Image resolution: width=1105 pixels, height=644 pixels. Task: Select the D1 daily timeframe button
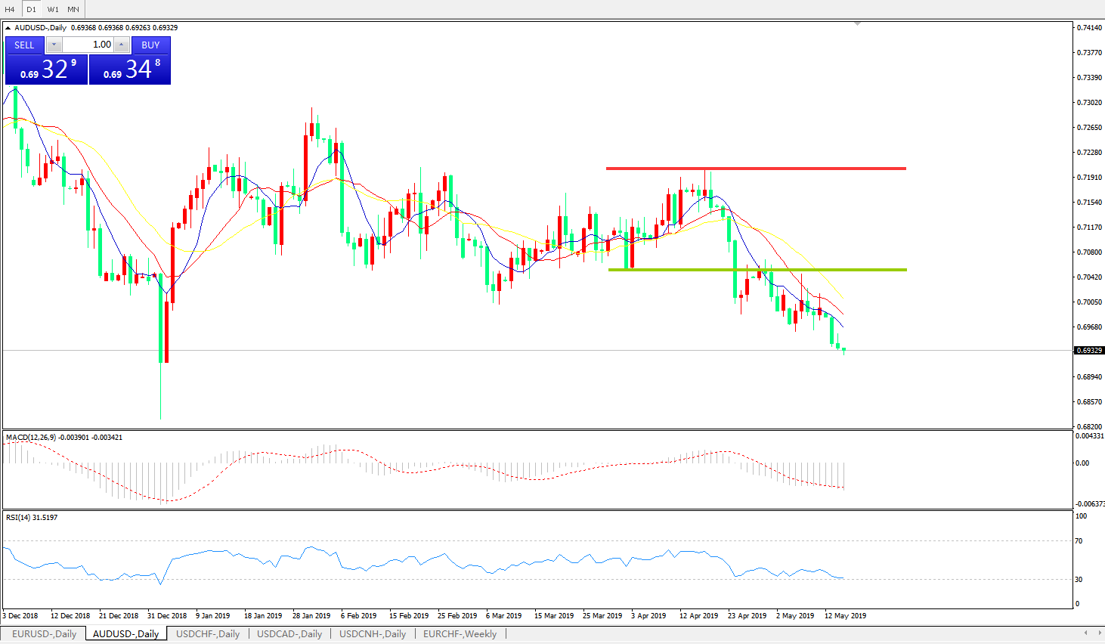31,9
